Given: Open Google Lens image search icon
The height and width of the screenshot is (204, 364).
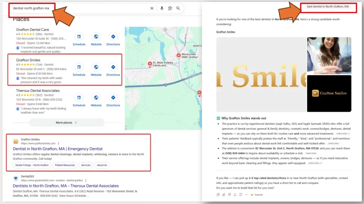Looking at the screenshot, I should (170, 8).
